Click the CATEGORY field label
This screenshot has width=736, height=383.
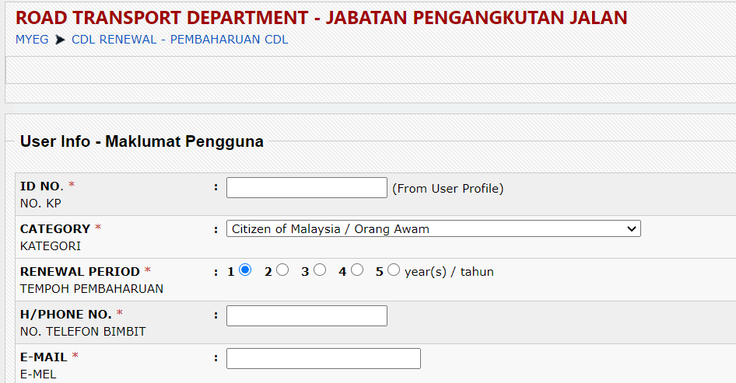(55, 229)
